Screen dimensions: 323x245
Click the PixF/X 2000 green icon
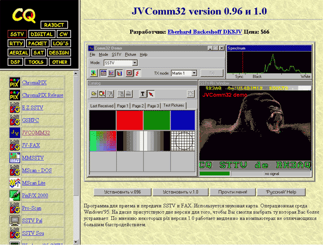[15, 196]
